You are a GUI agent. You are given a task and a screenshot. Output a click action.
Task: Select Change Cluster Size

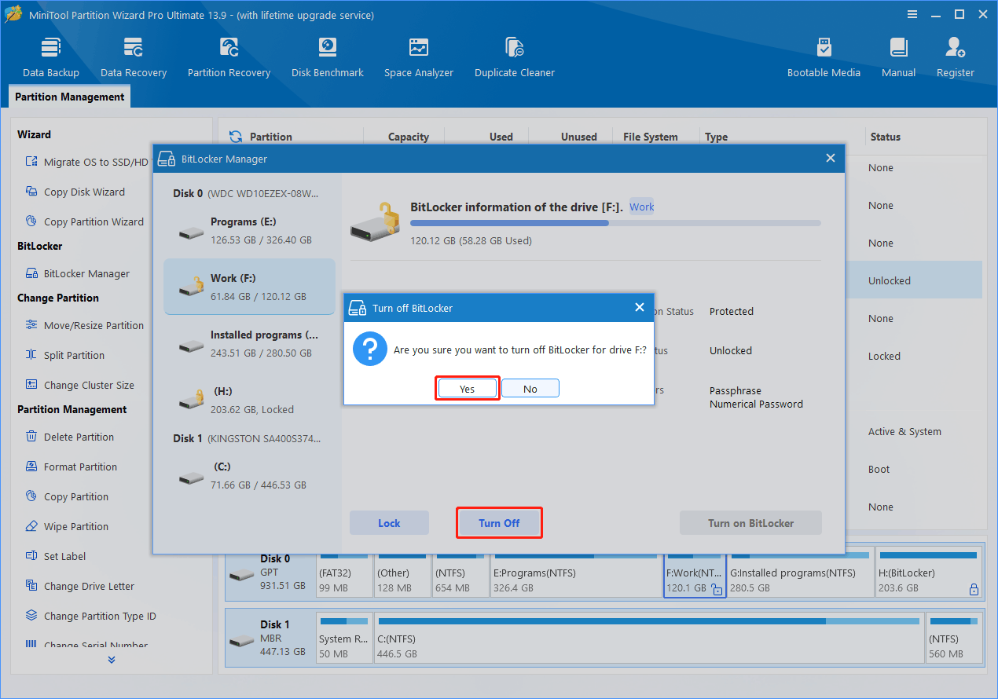(x=79, y=385)
